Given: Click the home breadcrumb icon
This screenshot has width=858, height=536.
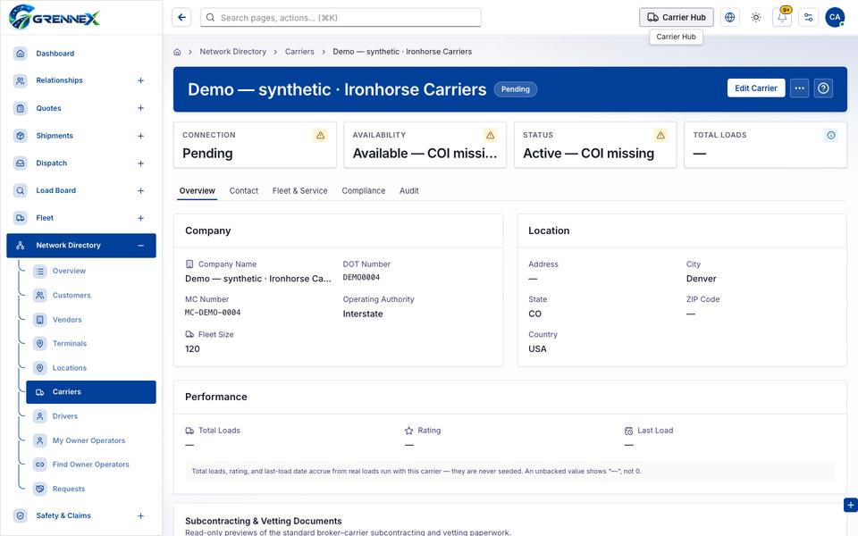Looking at the screenshot, I should click(x=177, y=52).
